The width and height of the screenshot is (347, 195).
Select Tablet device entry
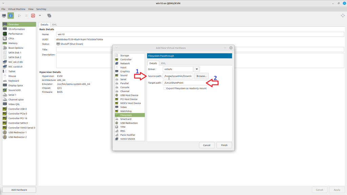click(x=19, y=71)
